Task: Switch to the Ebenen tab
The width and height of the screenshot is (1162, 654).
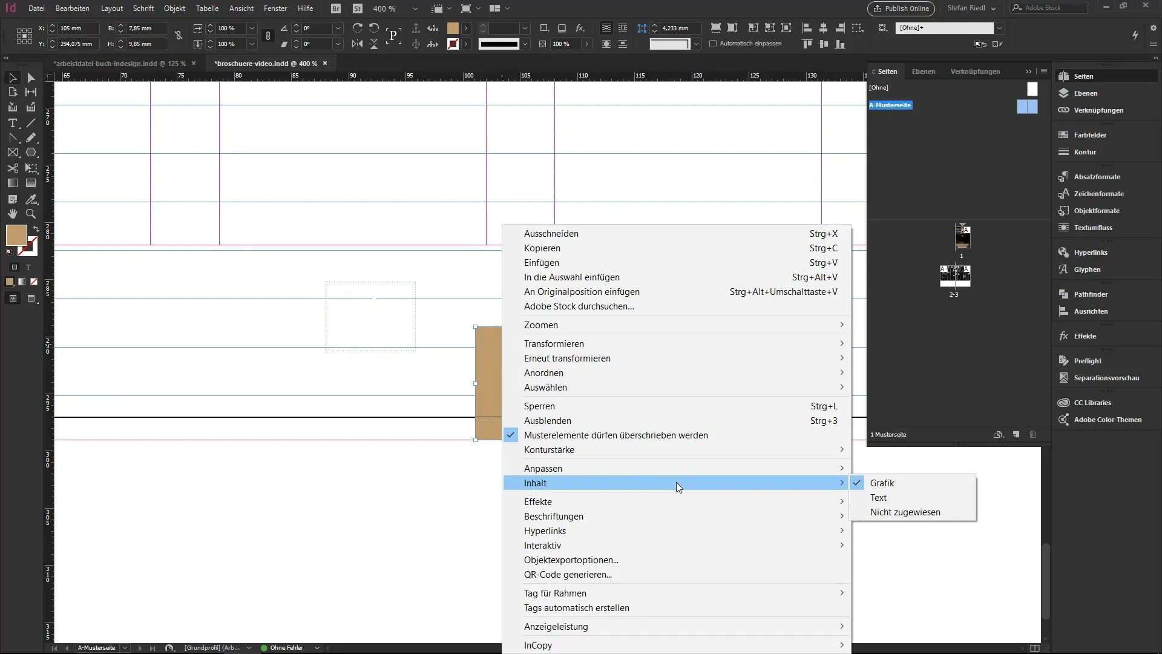Action: coord(924,71)
